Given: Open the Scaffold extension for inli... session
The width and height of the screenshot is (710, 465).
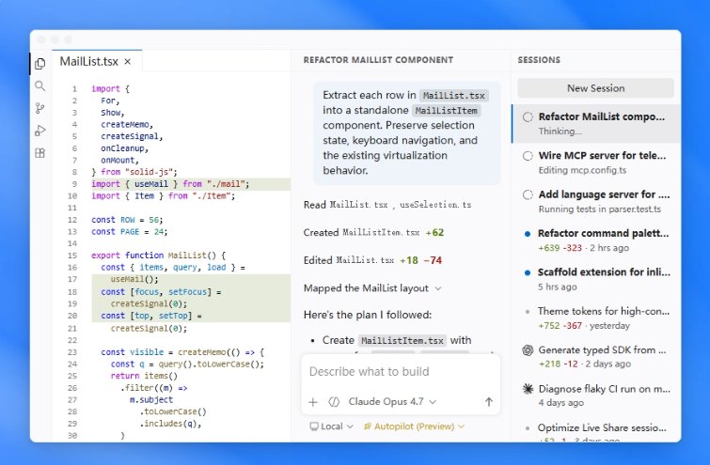Looking at the screenshot, I should click(596, 279).
